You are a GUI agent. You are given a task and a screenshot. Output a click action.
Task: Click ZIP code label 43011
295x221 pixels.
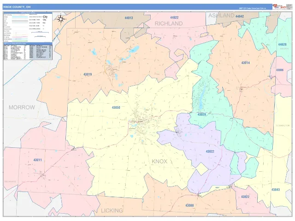[38, 160]
